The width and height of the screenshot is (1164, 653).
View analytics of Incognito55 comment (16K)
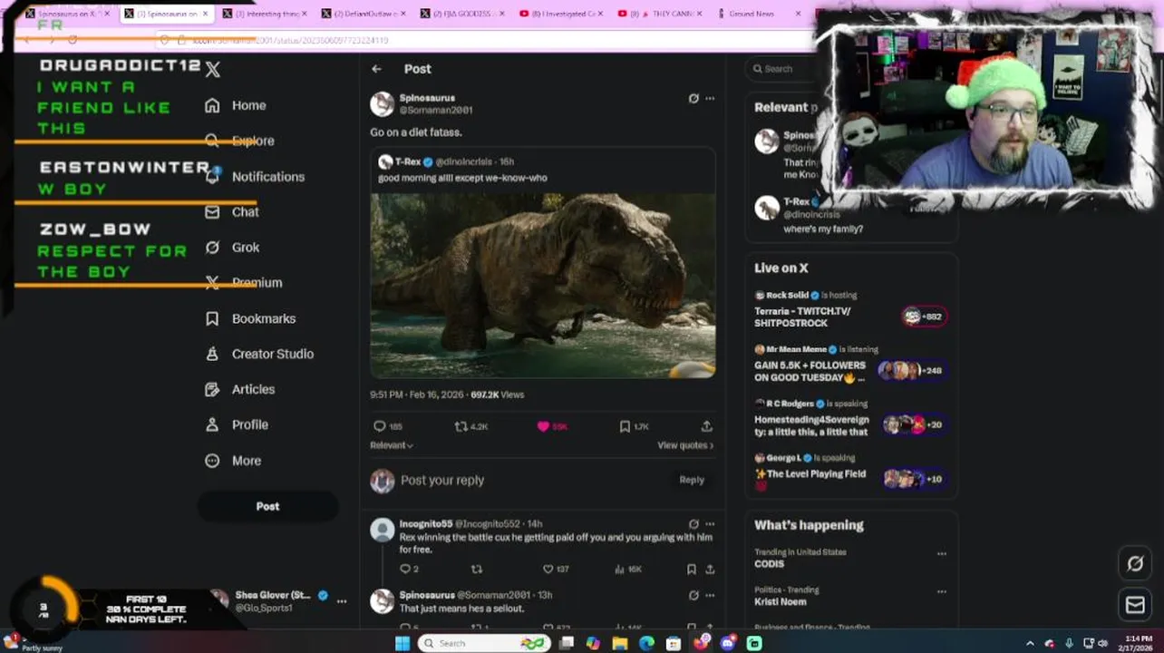tap(627, 570)
